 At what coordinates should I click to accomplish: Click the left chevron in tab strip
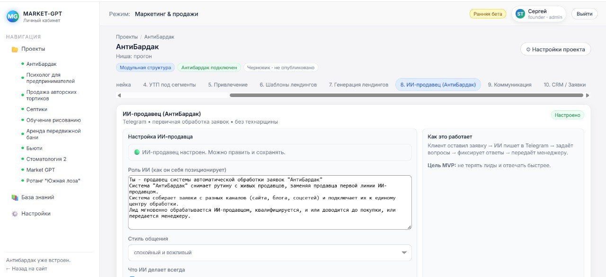tap(118, 95)
